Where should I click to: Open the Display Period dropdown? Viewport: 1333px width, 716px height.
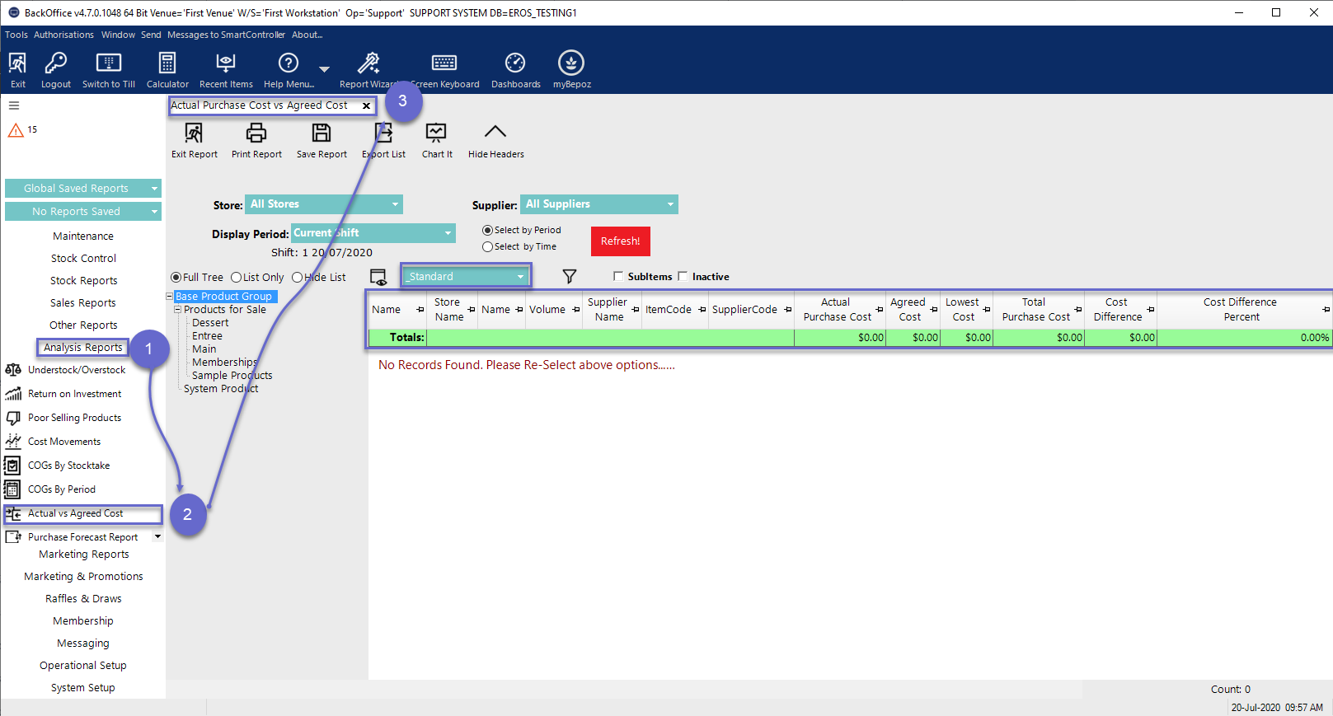pyautogui.click(x=448, y=233)
